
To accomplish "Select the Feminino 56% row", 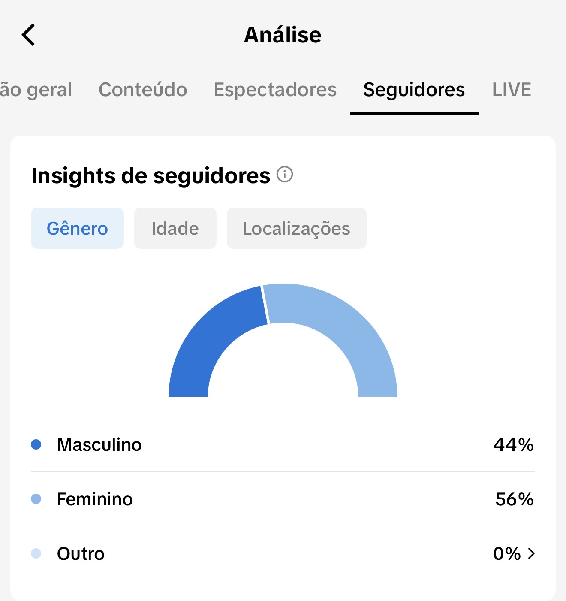I will click(x=283, y=499).
